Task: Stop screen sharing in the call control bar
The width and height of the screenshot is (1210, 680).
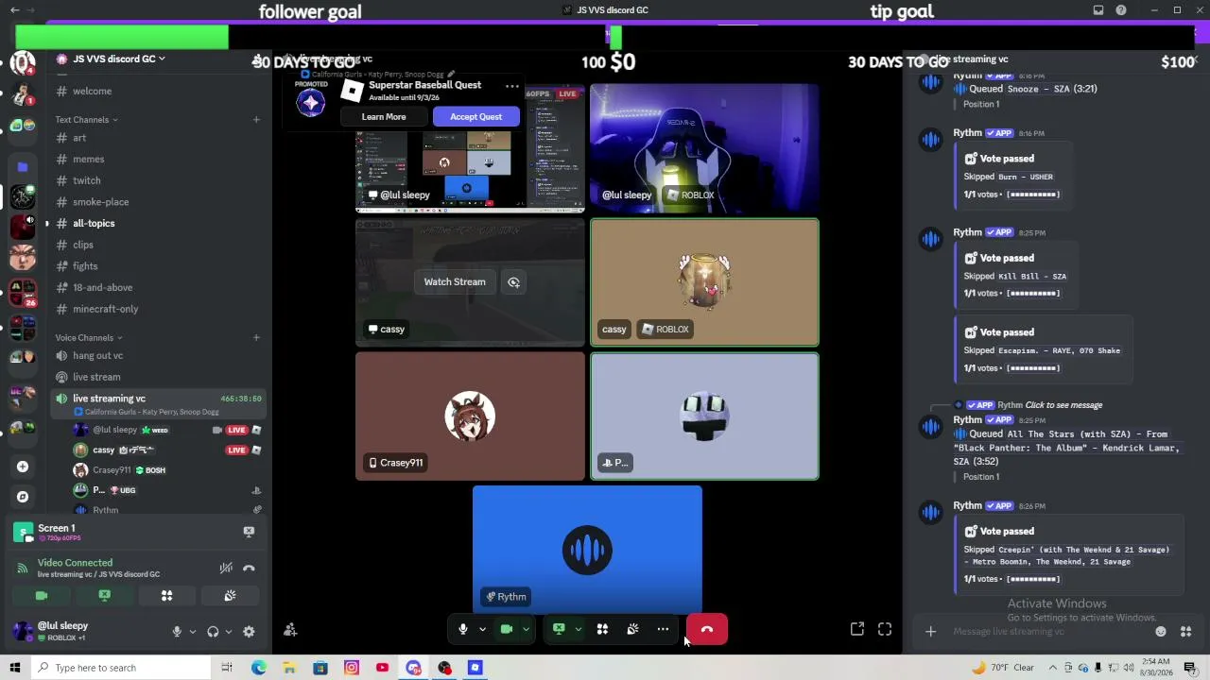Action: [x=559, y=629]
